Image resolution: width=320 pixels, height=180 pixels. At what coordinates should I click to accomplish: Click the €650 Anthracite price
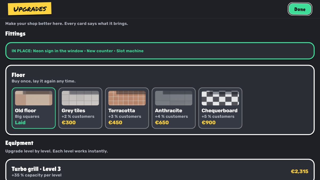(162, 123)
